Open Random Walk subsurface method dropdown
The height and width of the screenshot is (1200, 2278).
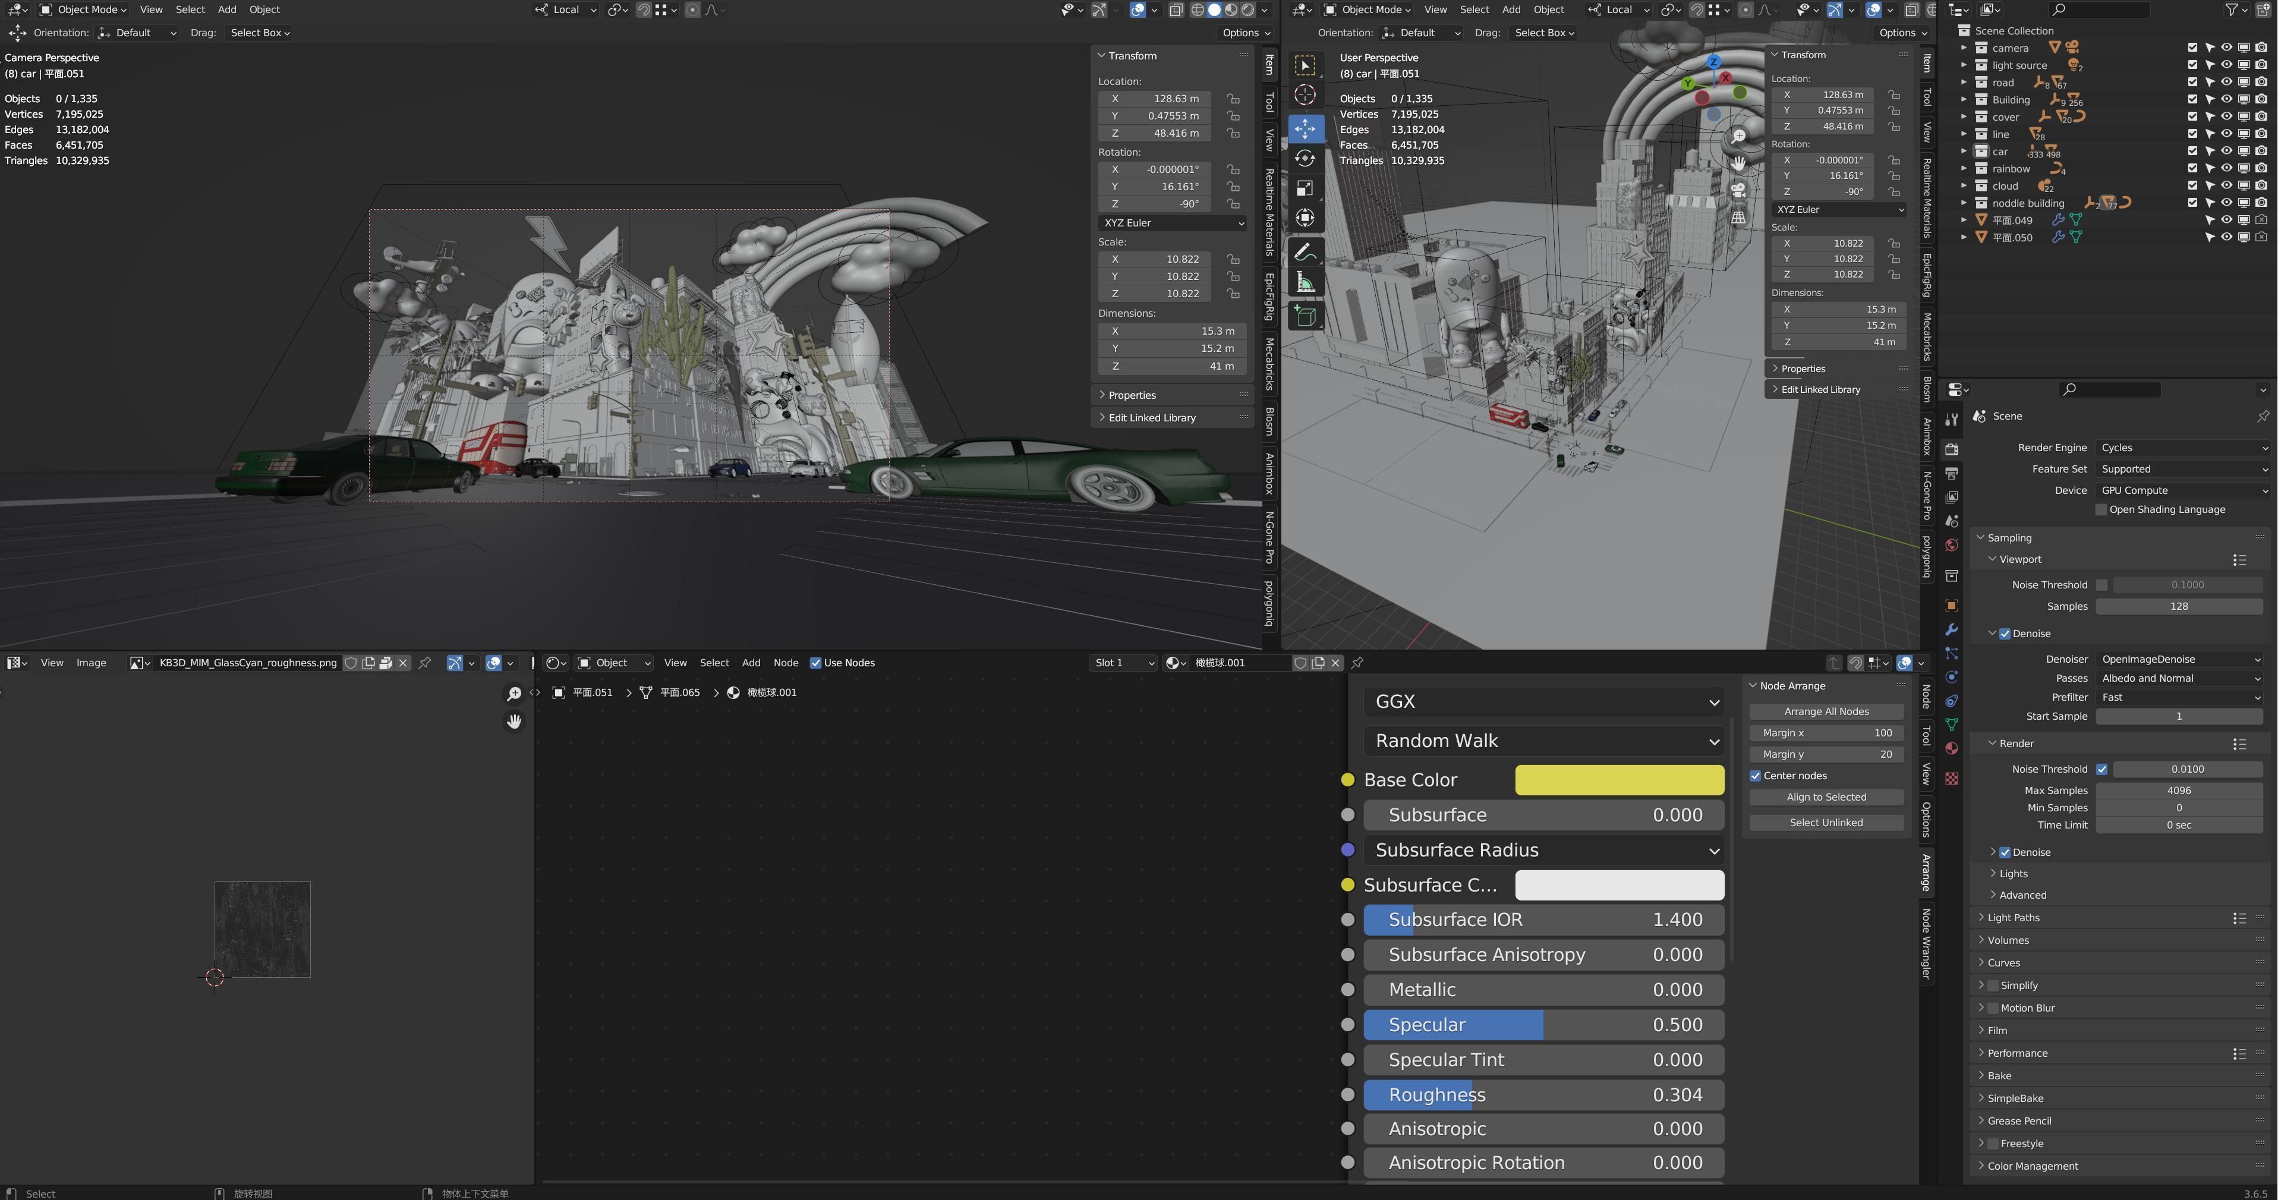click(x=1544, y=741)
